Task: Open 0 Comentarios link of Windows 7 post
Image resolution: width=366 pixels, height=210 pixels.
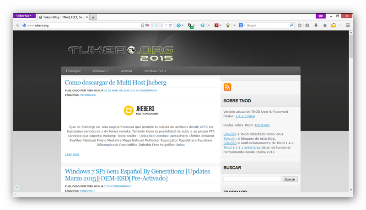Action: pyautogui.click(x=120, y=186)
